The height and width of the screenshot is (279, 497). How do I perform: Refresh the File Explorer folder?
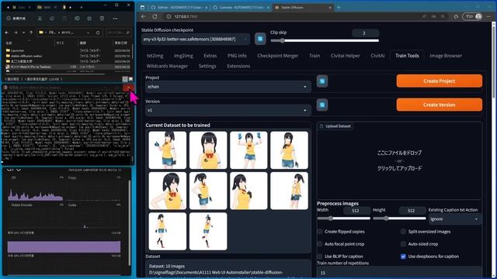click(98, 33)
